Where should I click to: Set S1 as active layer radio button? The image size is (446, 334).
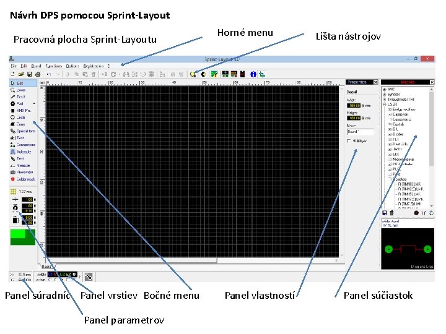click(x=56, y=280)
